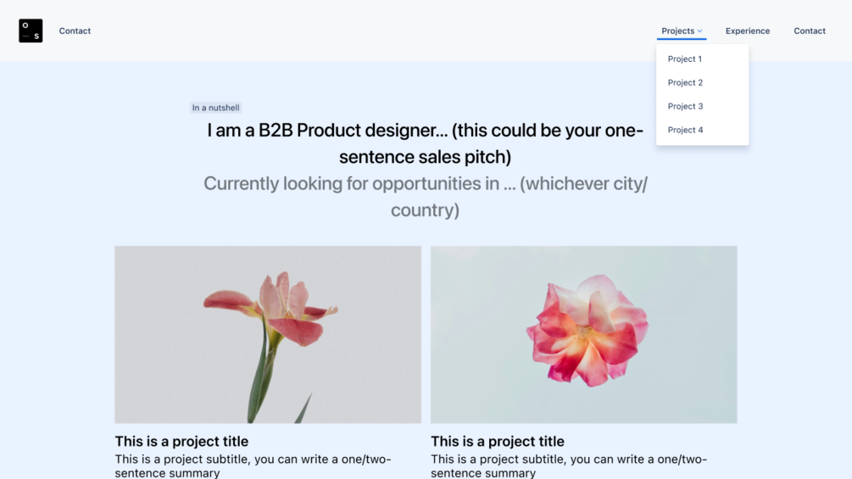Click the "Currently looking for opportunities" subheading
Screen dimensions: 852x479
point(425,196)
